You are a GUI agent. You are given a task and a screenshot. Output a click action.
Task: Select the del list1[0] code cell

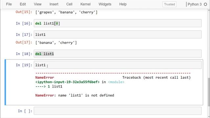pyautogui.click(x=117, y=23)
